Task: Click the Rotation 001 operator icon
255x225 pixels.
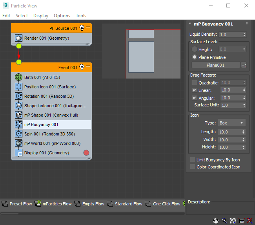Action: pos(19,96)
